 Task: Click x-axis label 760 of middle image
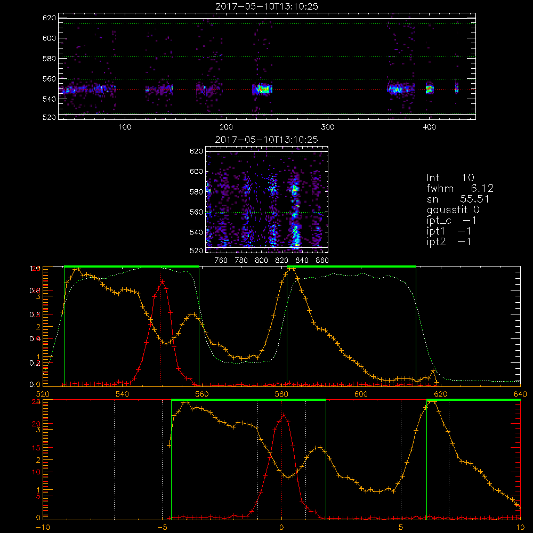click(221, 261)
